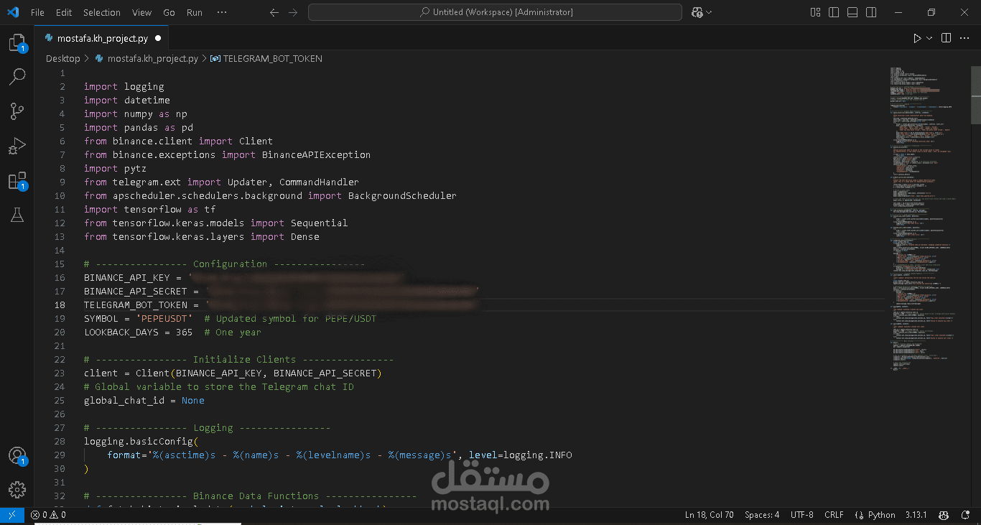Click 'BinanceAPIException' on line 7

click(316, 154)
